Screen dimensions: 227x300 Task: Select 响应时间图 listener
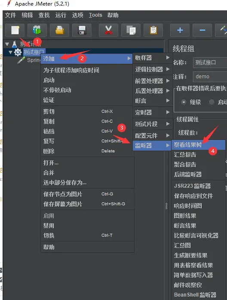pos(198,206)
